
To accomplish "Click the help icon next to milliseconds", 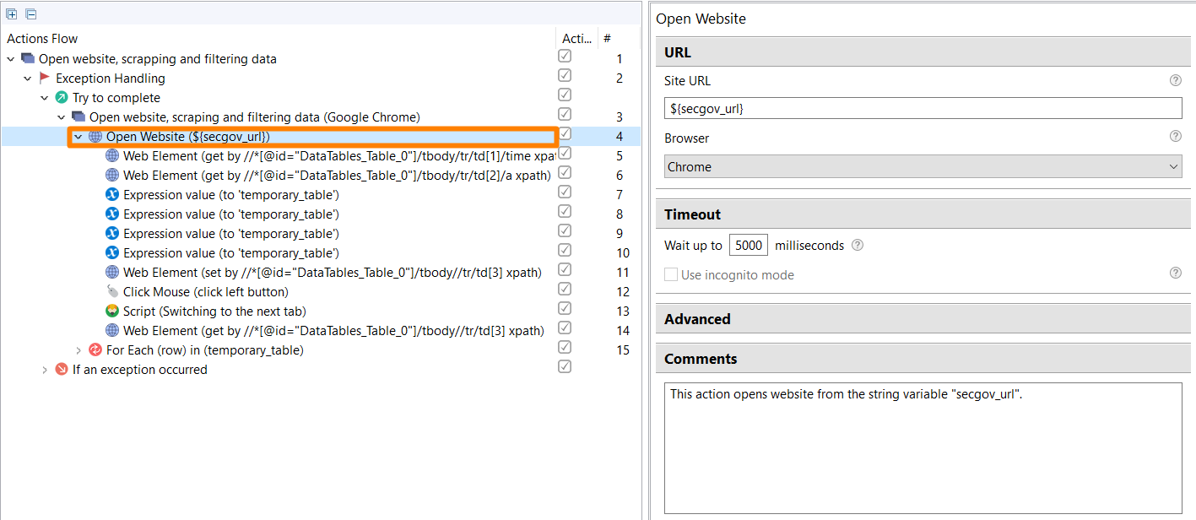I will pos(858,246).
